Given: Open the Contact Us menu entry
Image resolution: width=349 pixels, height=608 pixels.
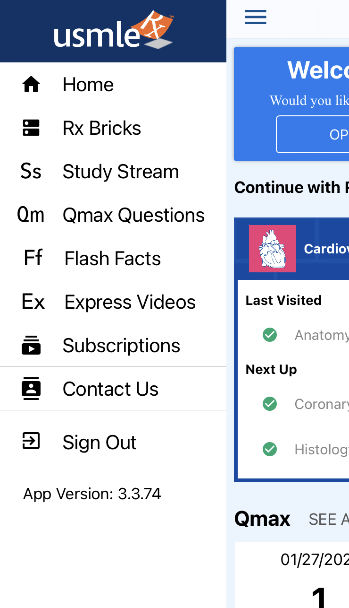Looking at the screenshot, I should pos(110,389).
